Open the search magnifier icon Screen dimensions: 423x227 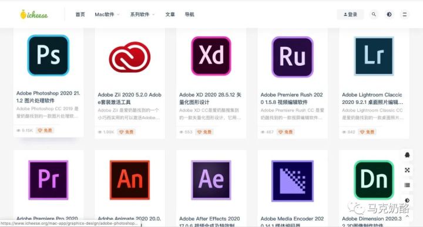pyautogui.click(x=374, y=14)
